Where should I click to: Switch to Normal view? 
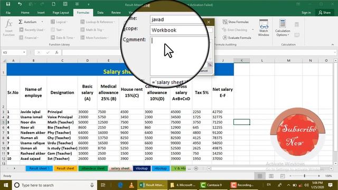coord(260,176)
